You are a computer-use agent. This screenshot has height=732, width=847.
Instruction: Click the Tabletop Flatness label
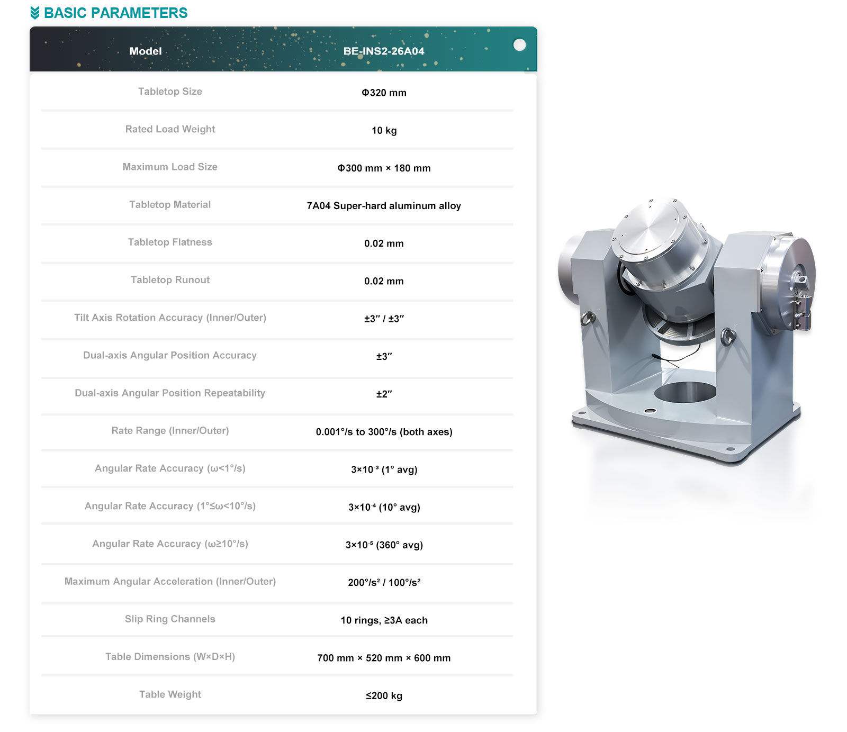[x=170, y=242]
